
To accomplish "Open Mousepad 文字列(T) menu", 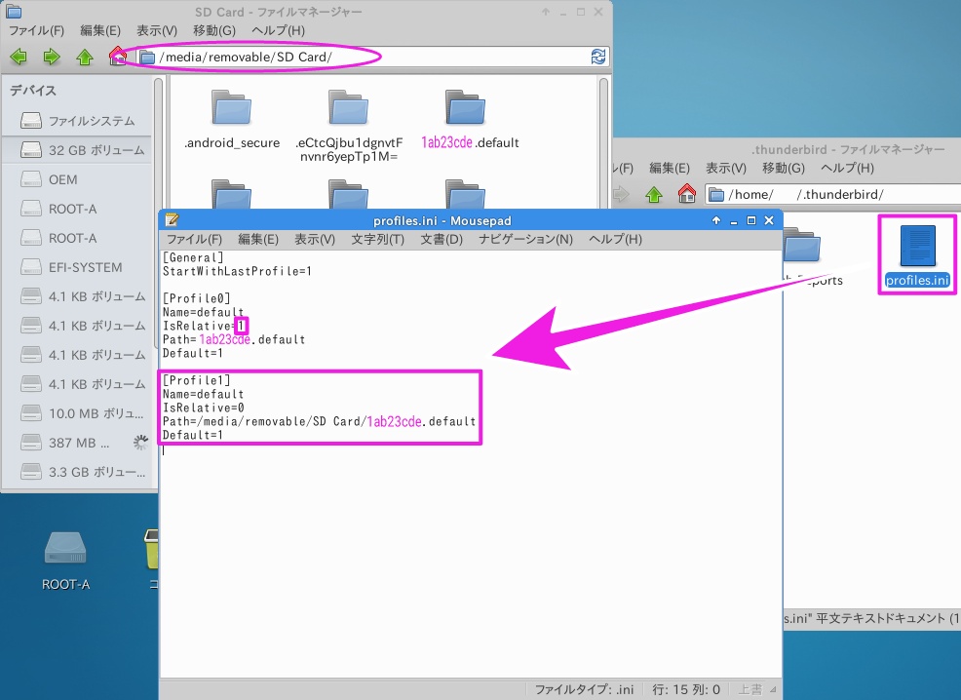I will (x=377, y=239).
